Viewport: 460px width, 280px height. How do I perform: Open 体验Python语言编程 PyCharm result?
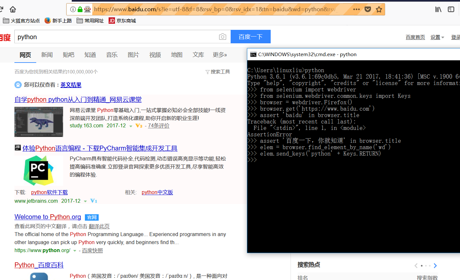[100, 148]
